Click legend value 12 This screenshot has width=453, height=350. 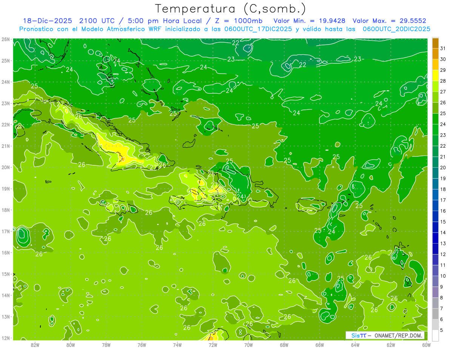[x=443, y=254]
